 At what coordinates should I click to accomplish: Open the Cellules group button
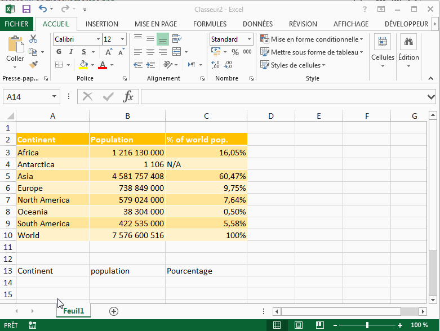point(383,51)
